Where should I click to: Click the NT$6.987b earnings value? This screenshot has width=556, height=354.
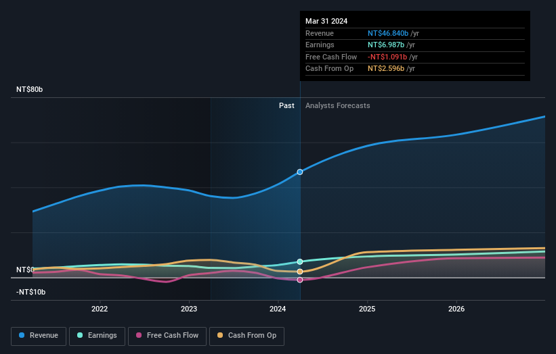pos(386,45)
